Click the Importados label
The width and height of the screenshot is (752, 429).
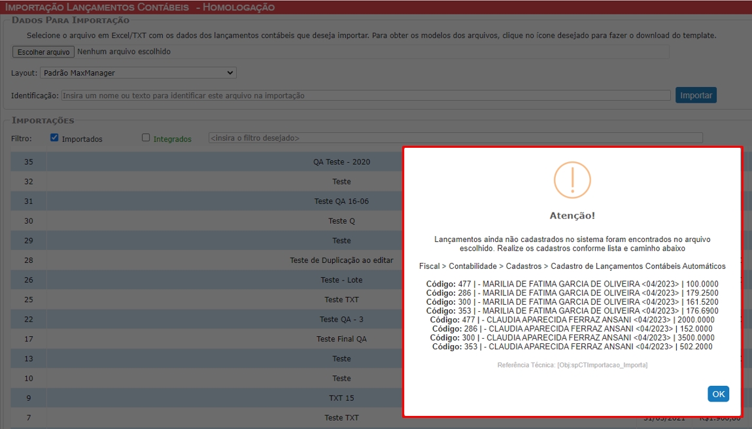click(82, 139)
